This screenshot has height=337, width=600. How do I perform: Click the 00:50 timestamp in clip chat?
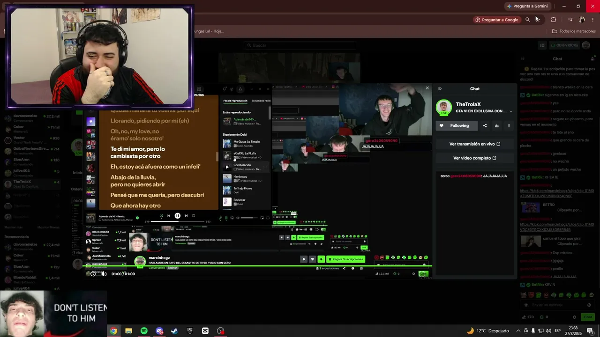click(x=445, y=176)
